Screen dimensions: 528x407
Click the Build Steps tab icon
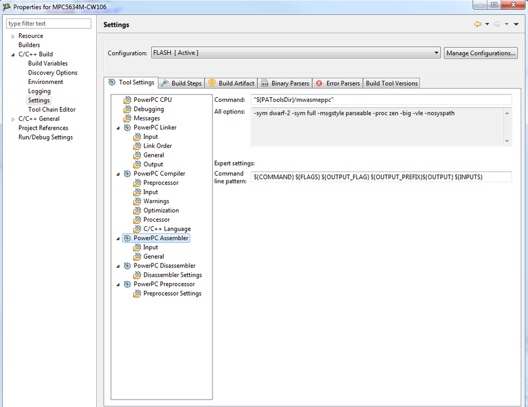pos(165,83)
